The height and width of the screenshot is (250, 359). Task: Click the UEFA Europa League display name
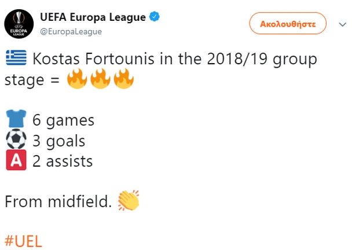coord(93,17)
